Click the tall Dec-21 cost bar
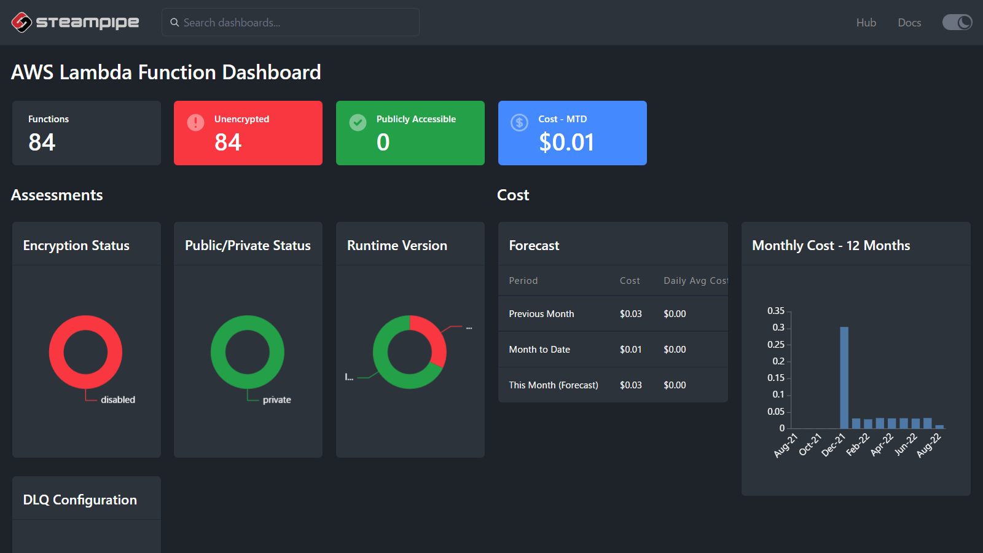 pos(844,377)
